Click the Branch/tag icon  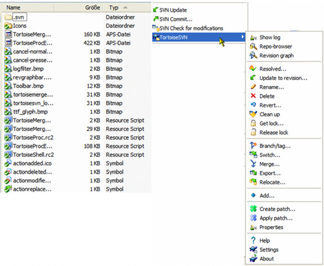tap(253, 146)
